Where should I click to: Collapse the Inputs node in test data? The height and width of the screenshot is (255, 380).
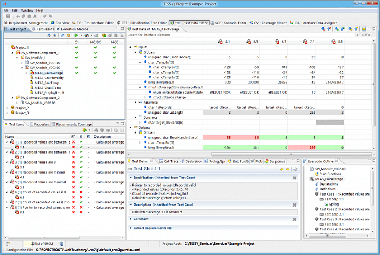[130, 47]
